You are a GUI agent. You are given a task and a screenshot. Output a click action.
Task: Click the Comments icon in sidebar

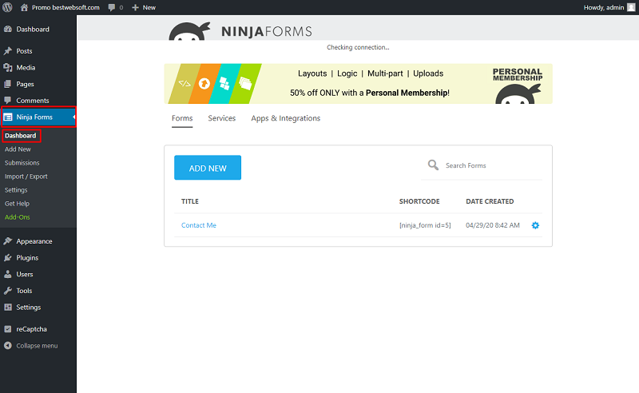coord(8,101)
